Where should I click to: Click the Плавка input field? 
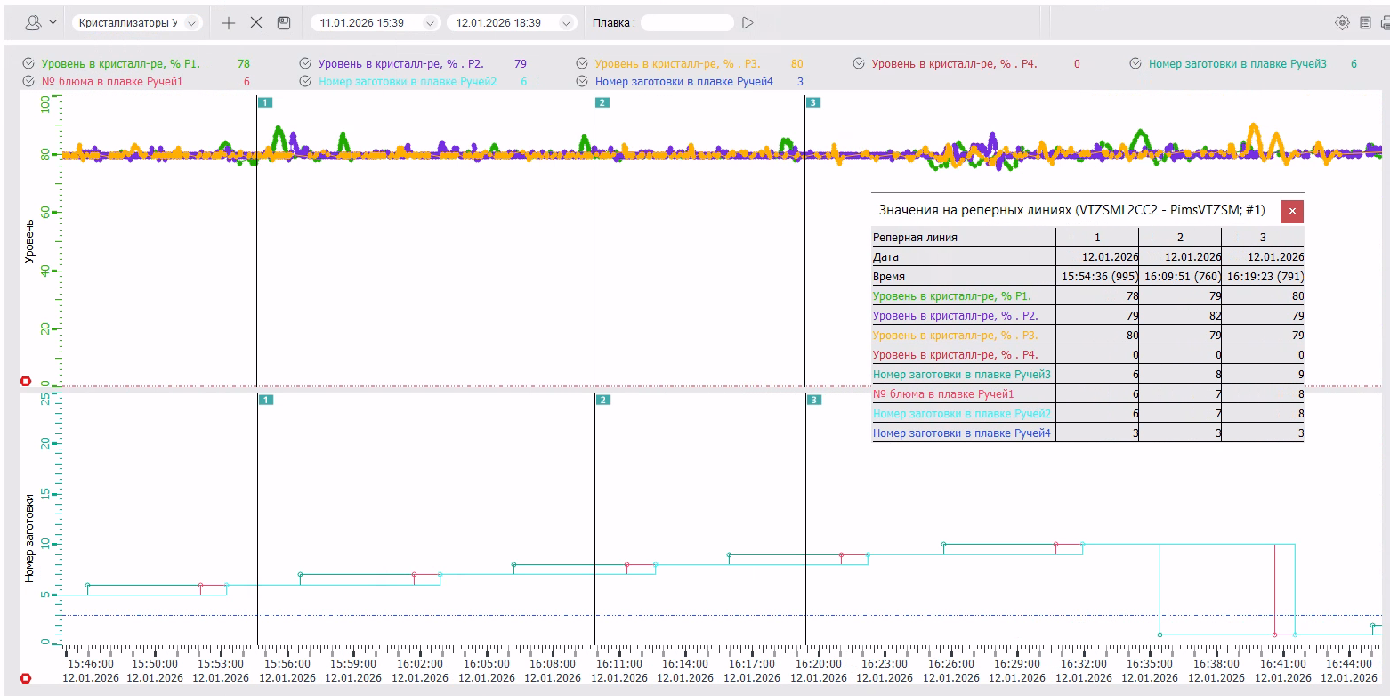[687, 23]
